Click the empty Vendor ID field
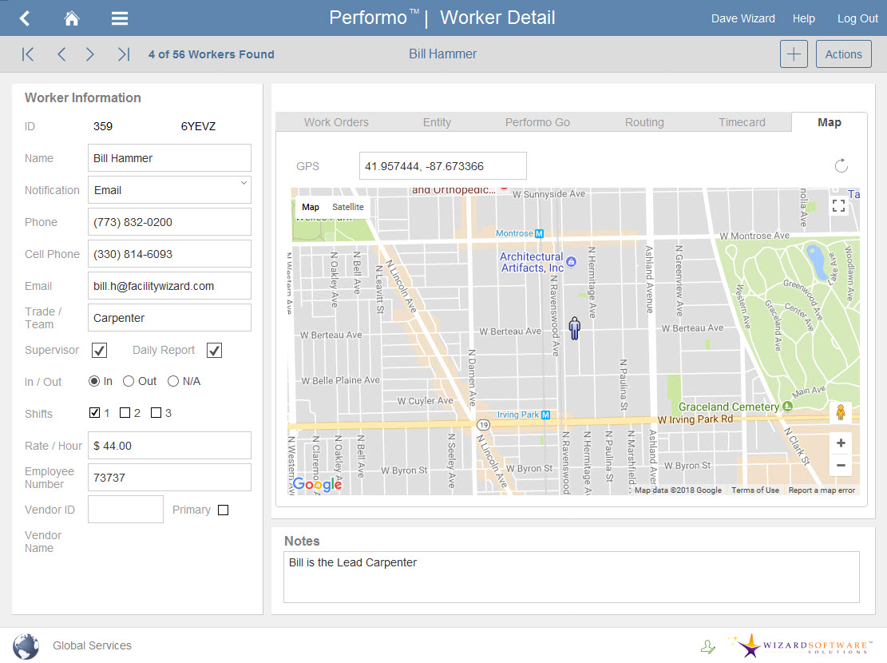887x663 pixels. pos(125,510)
